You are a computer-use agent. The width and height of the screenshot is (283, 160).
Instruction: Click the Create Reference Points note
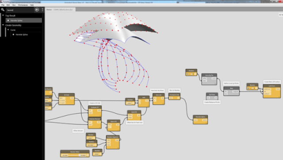tap(212, 102)
